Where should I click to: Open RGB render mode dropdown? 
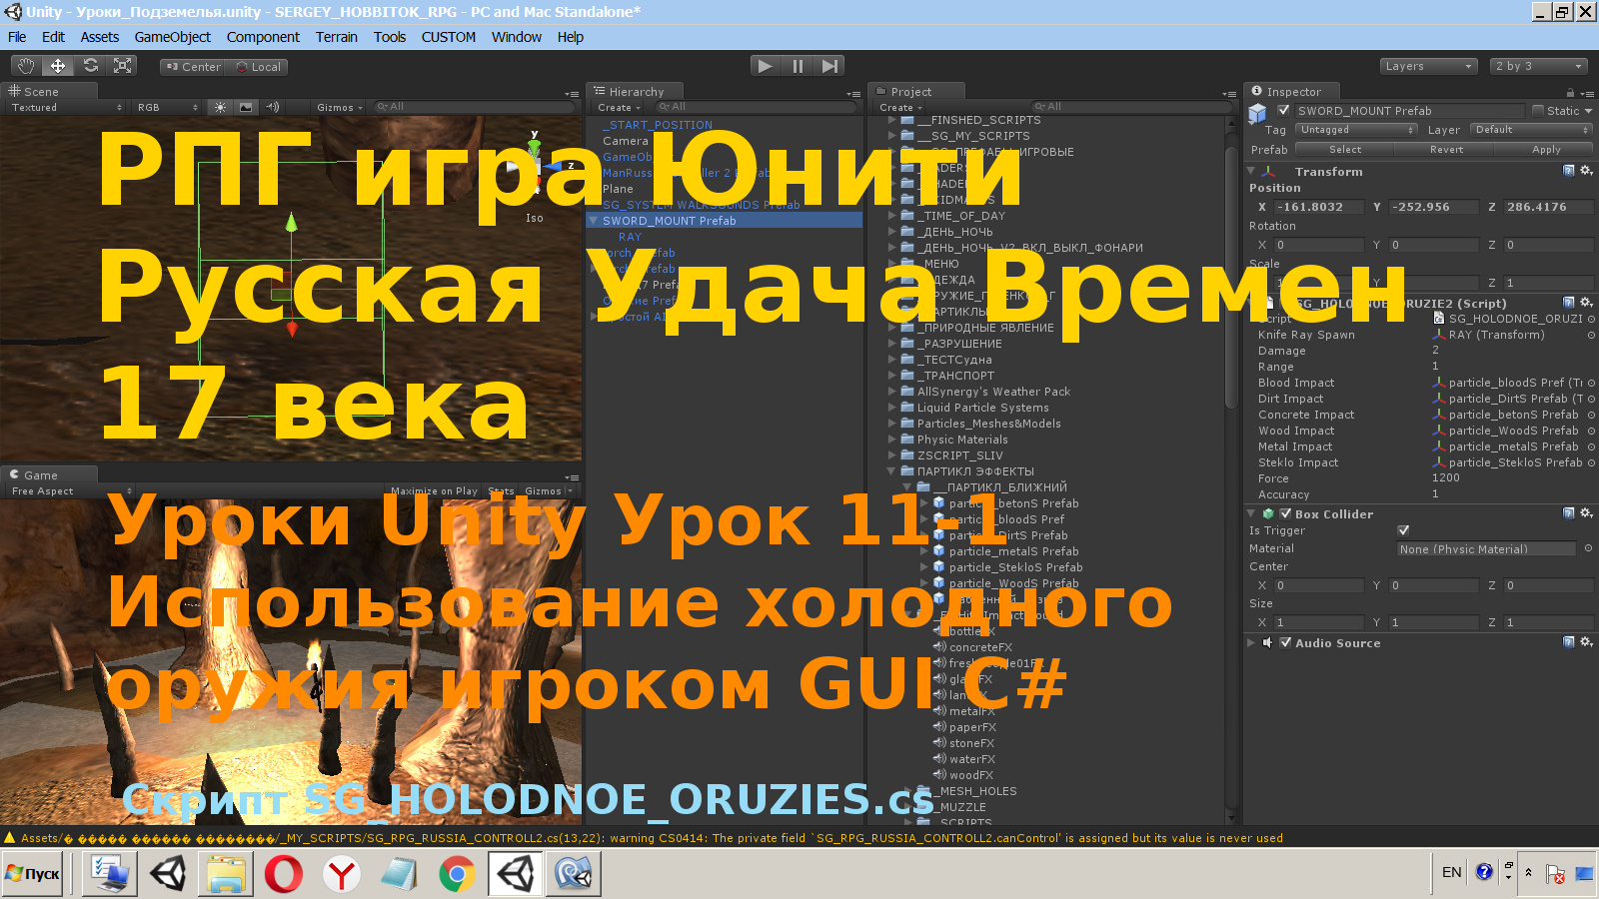pyautogui.click(x=168, y=107)
